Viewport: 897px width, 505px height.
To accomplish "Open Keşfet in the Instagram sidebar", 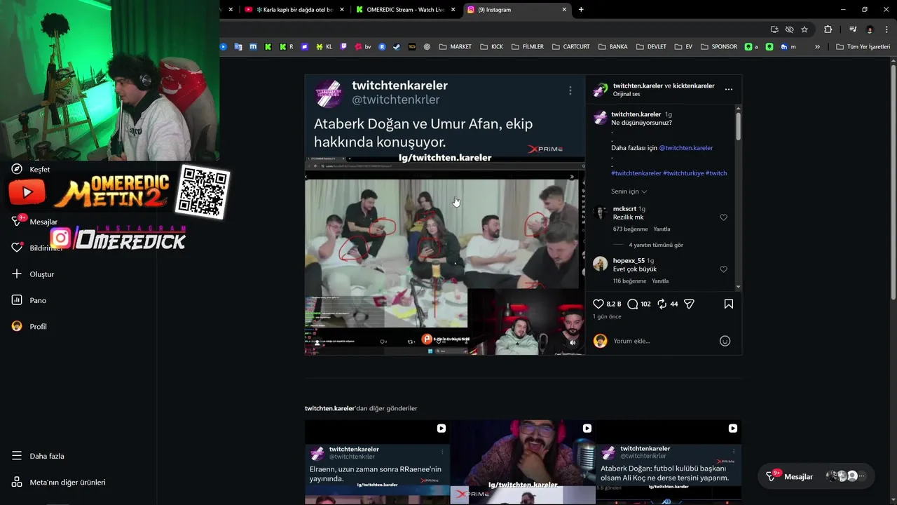I will click(31, 169).
